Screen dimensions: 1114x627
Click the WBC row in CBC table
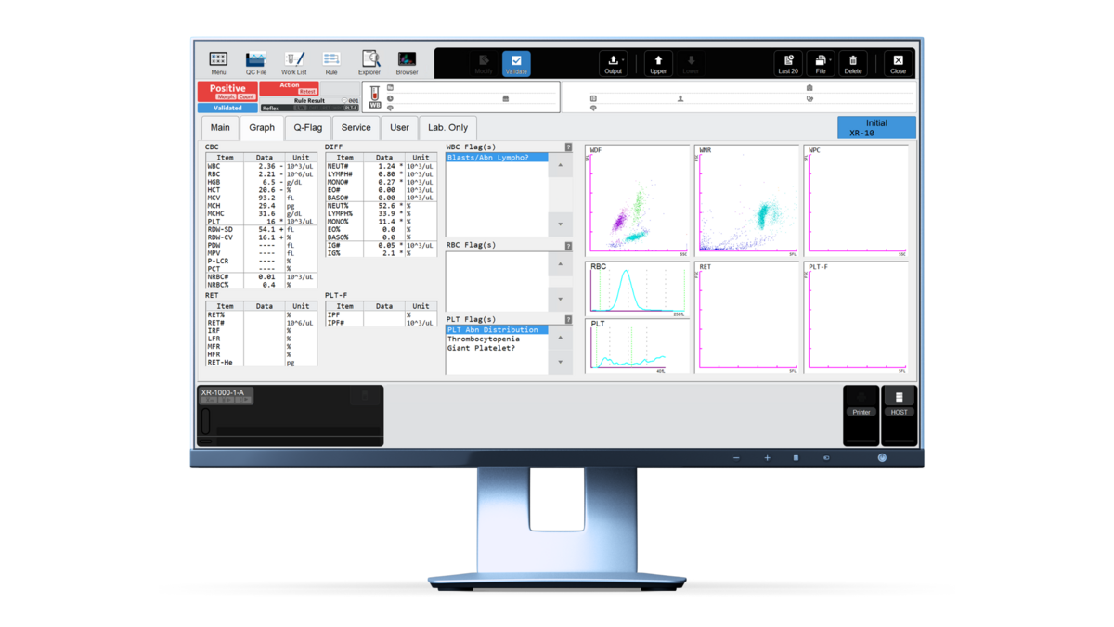pyautogui.click(x=261, y=167)
